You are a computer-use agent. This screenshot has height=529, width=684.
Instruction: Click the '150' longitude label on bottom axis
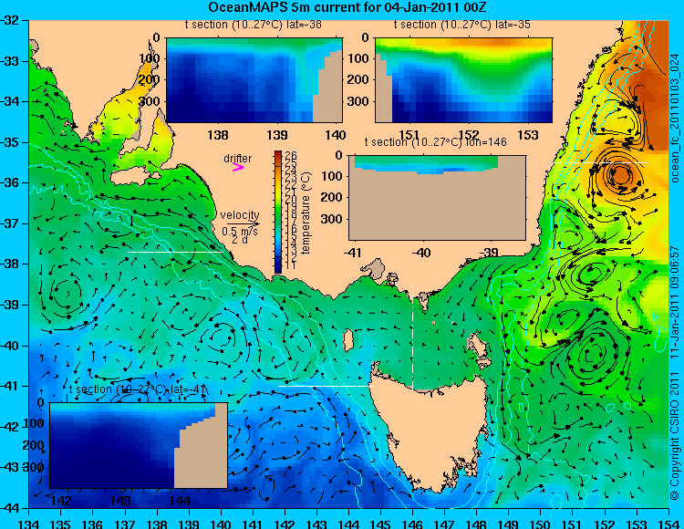(x=541, y=523)
